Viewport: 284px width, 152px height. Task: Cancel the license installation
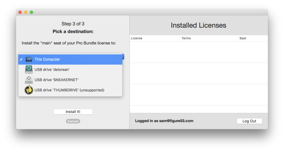click(73, 121)
